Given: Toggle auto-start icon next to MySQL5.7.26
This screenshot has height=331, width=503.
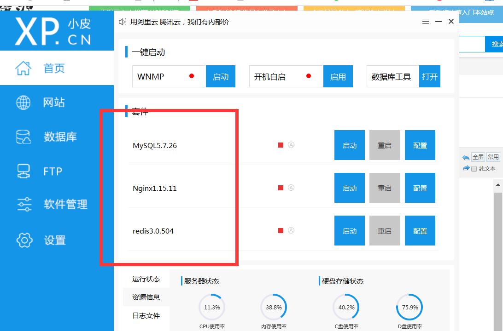Looking at the screenshot, I should click(x=291, y=145).
